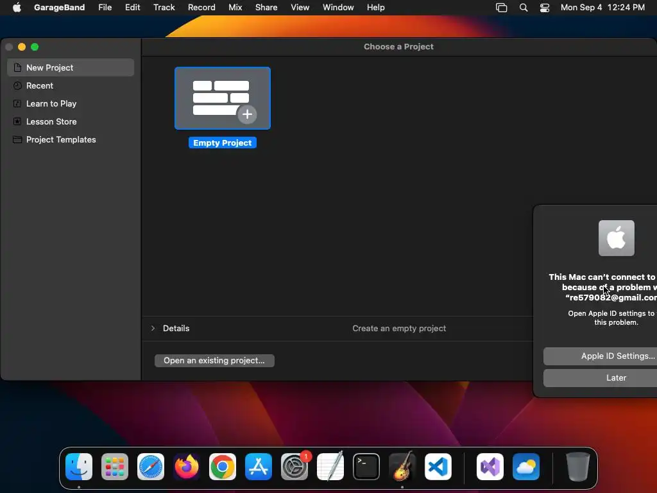Open System Settings from the Dock
The height and width of the screenshot is (493, 657).
pos(294,467)
